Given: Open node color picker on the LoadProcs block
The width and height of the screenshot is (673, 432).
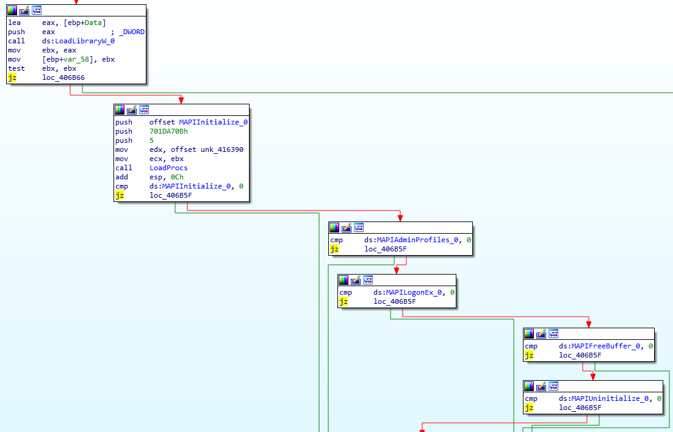Looking at the screenshot, I should 120,110.
